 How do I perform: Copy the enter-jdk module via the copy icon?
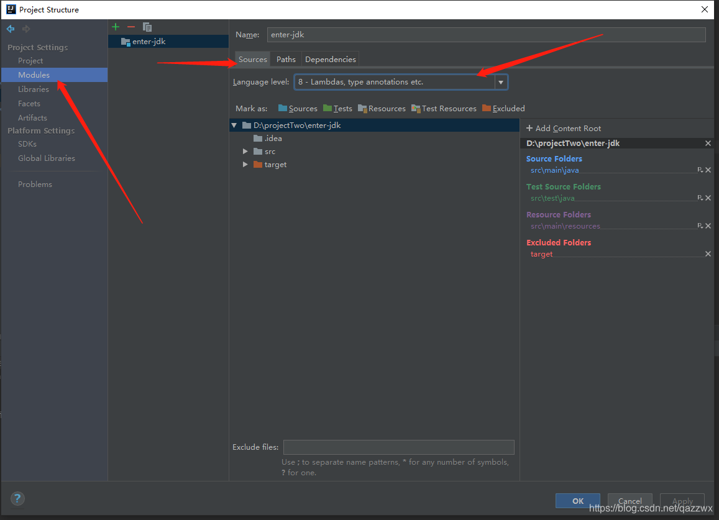pos(147,27)
